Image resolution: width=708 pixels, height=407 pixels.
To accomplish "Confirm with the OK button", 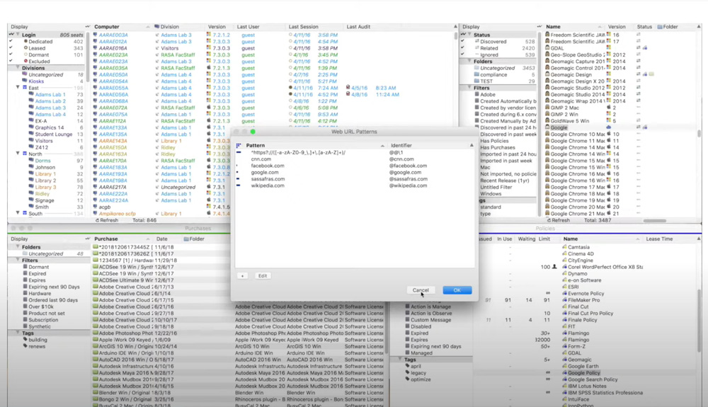I will pyautogui.click(x=457, y=290).
